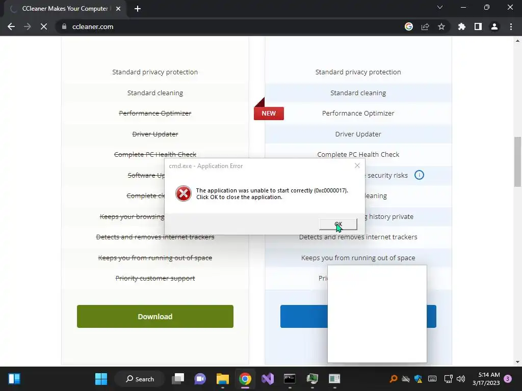Click struck-through Driver Updater text
This screenshot has width=522, height=391.
[155, 134]
